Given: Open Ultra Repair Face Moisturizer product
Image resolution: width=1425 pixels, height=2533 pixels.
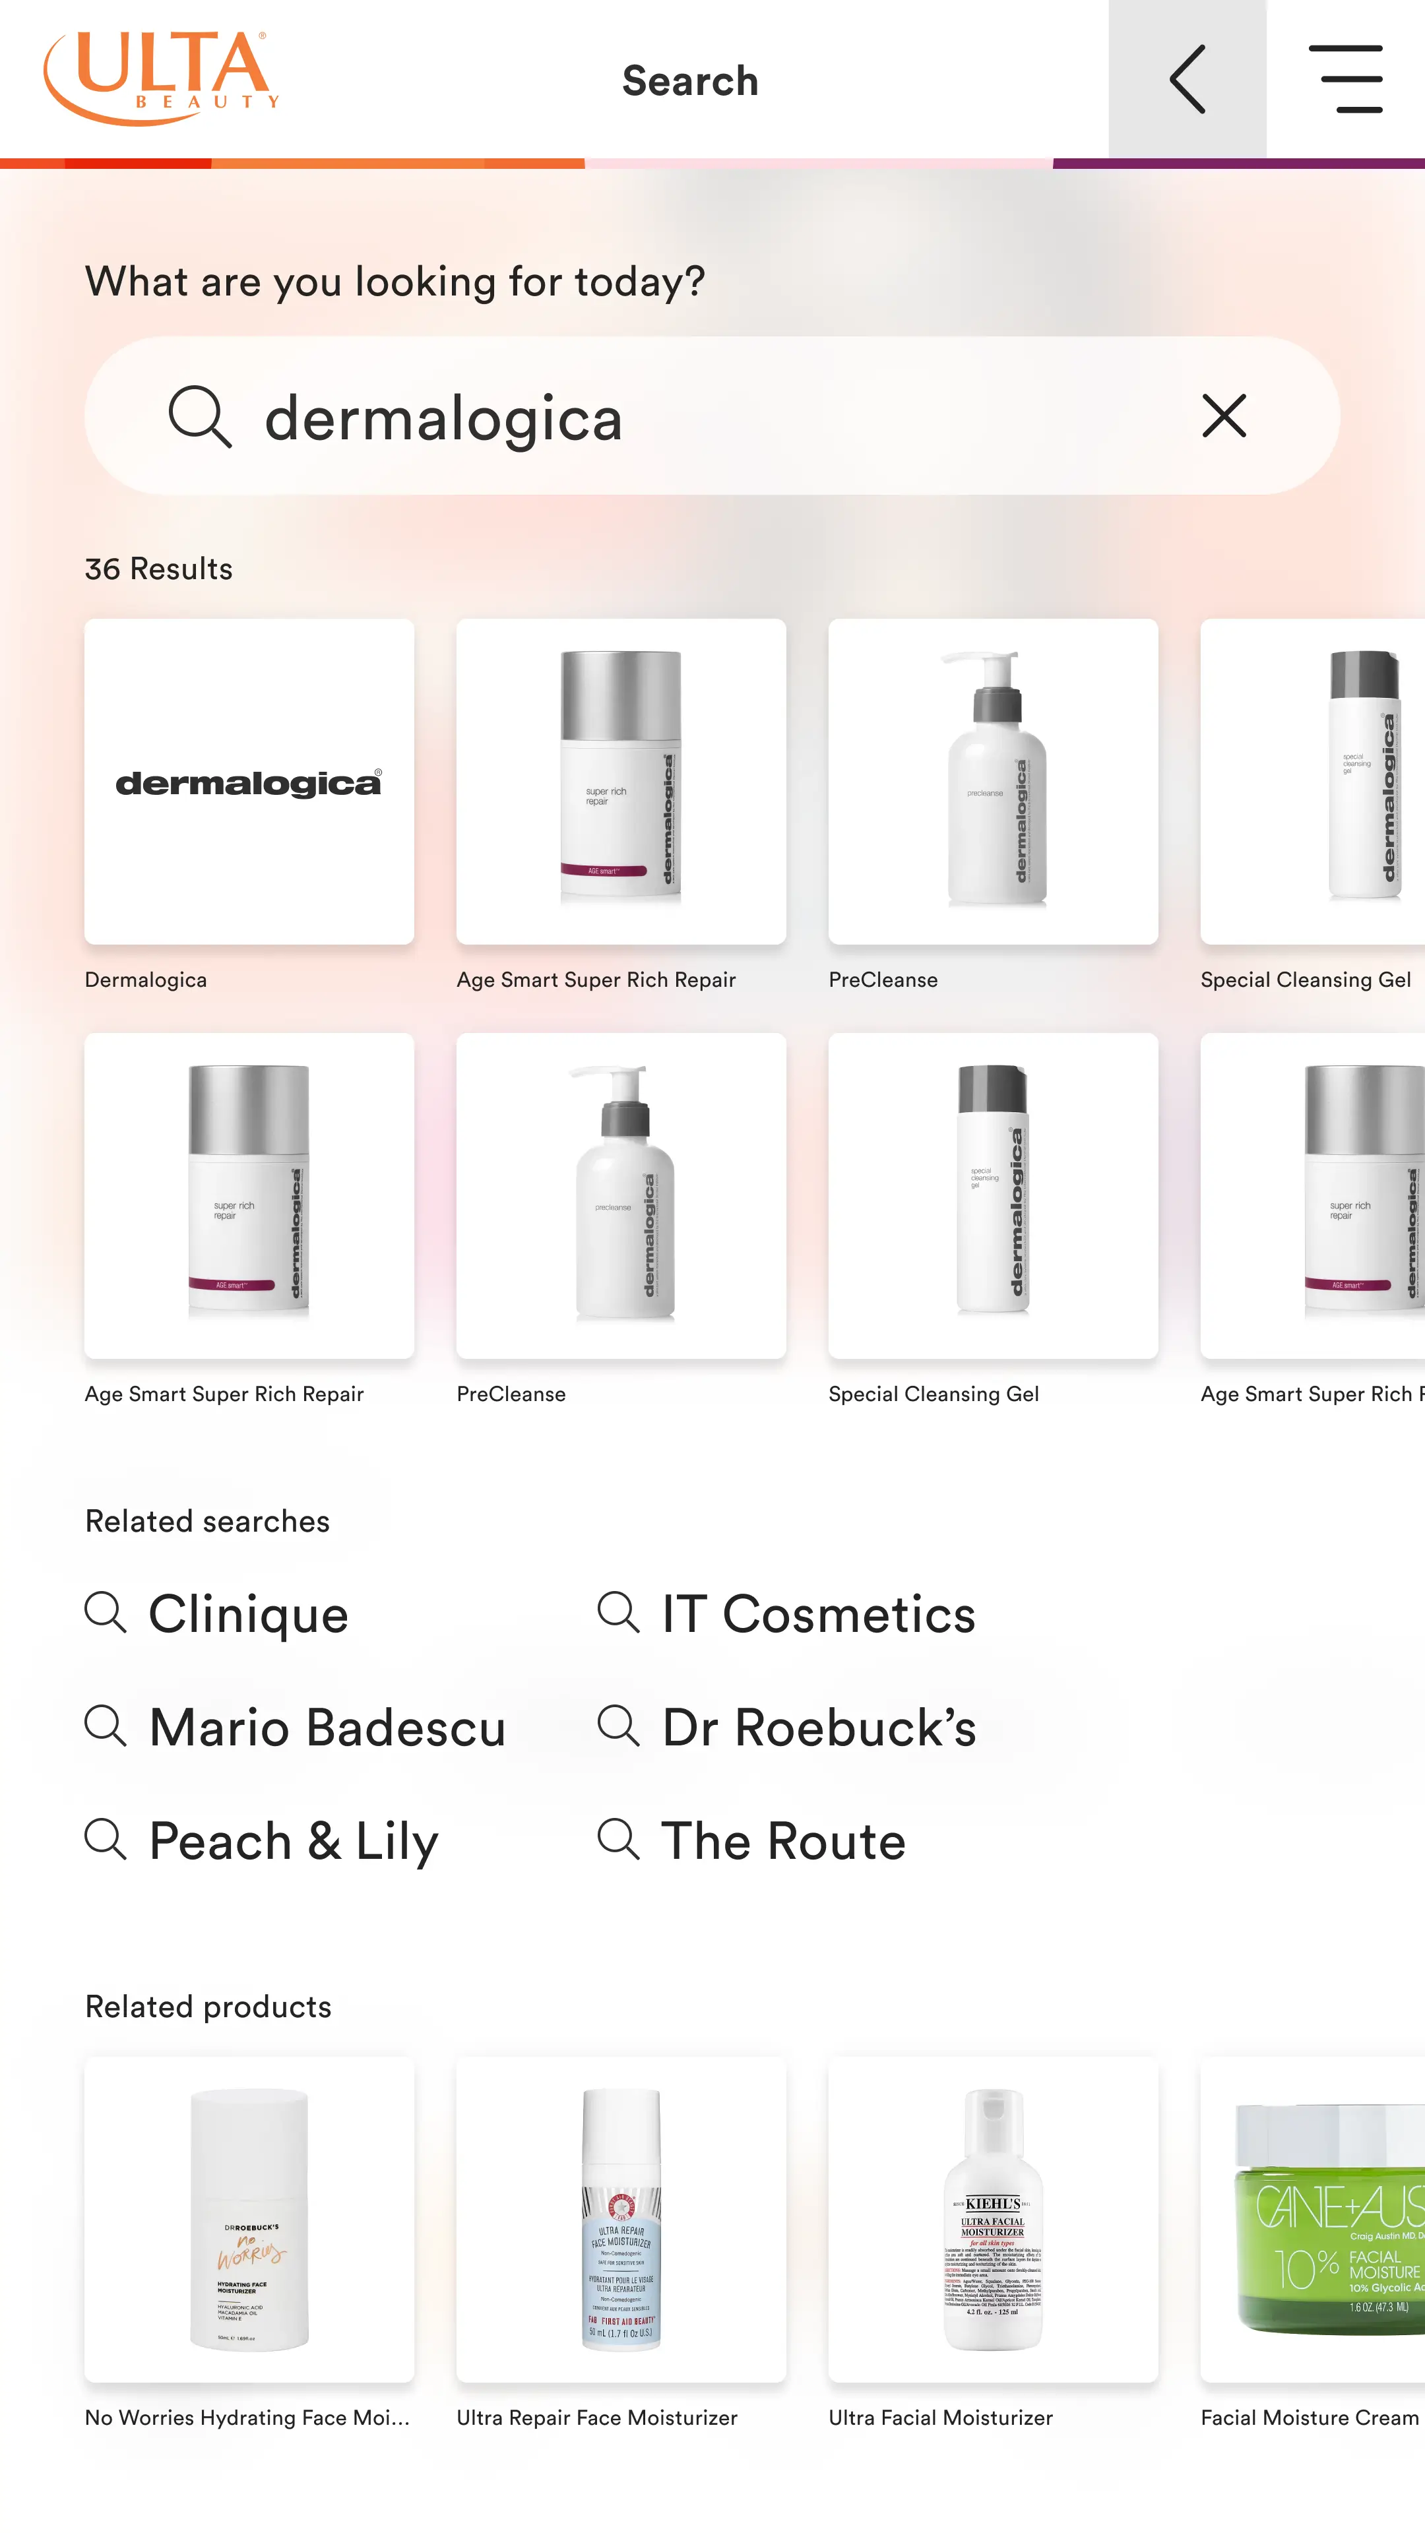Looking at the screenshot, I should point(621,2242).
